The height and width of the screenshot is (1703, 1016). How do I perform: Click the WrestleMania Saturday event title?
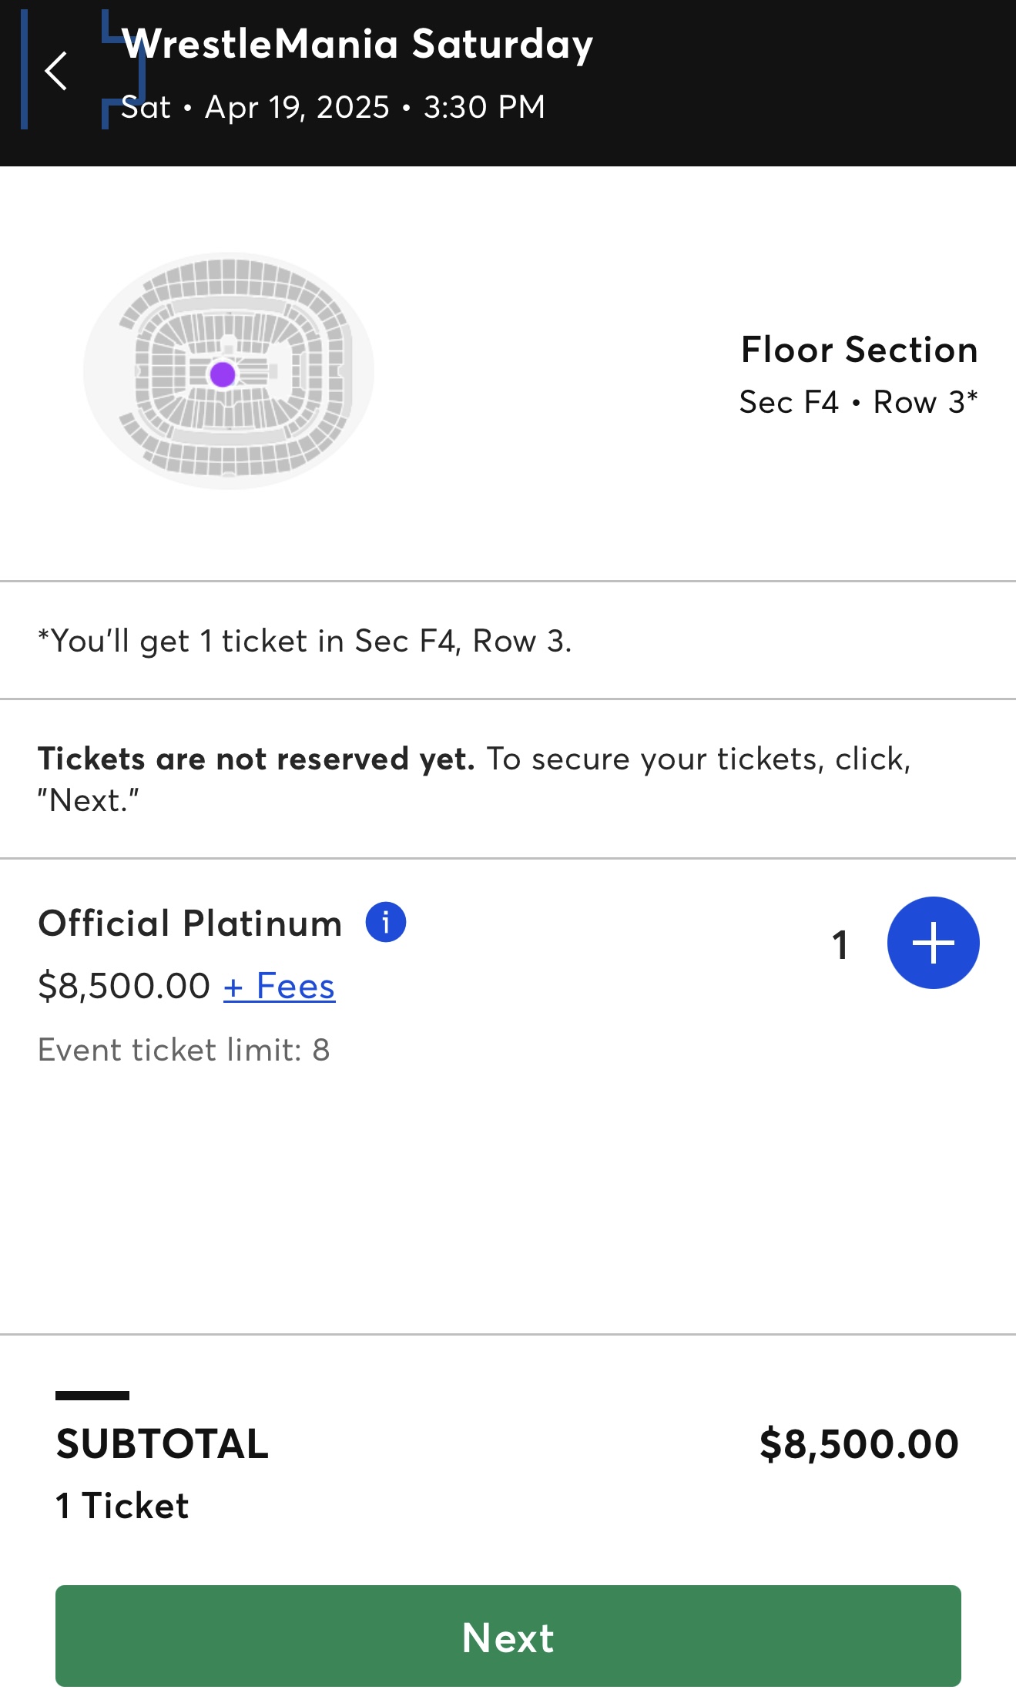[357, 45]
